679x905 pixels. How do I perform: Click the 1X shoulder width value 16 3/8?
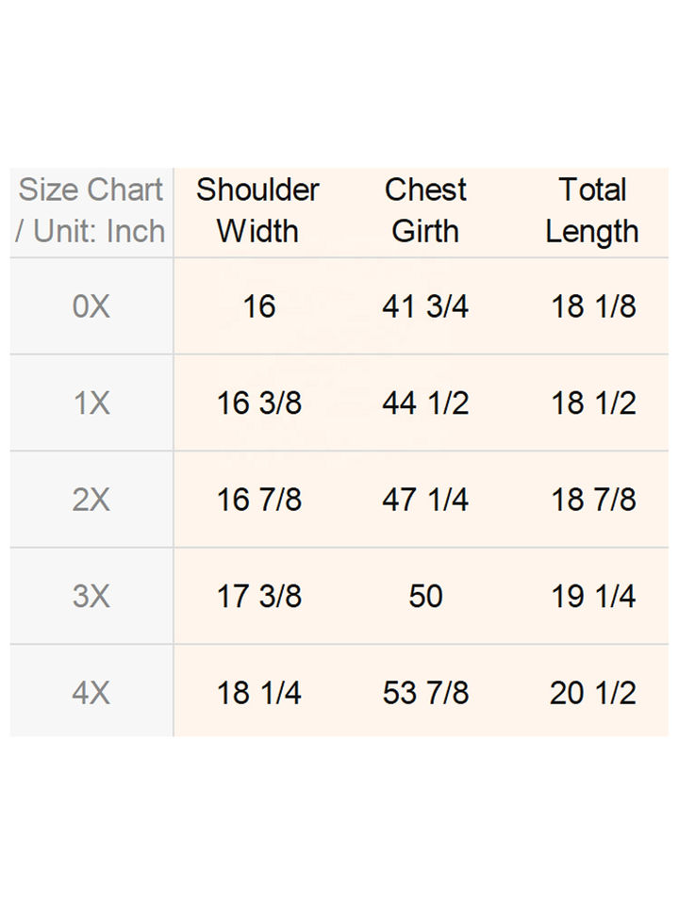[x=259, y=403]
